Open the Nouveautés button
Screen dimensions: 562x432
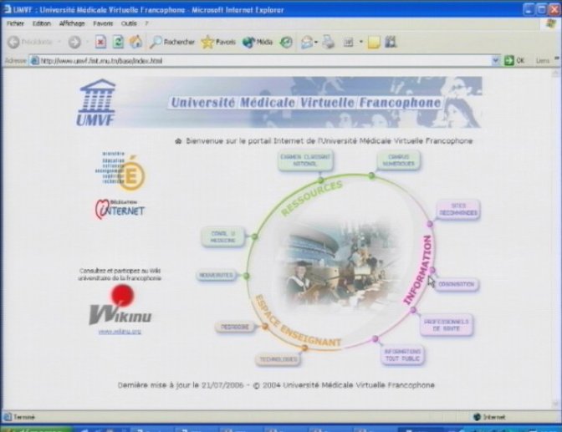pos(216,275)
